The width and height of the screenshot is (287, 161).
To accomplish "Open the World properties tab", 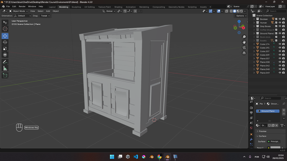I will pos(251,128).
